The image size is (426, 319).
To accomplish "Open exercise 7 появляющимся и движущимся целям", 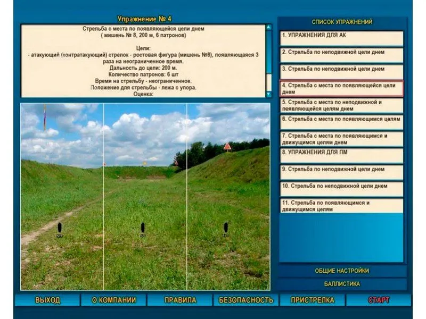I will pos(341,139).
